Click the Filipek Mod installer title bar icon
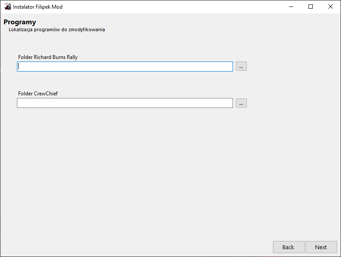341x257 pixels. [x=7, y=7]
